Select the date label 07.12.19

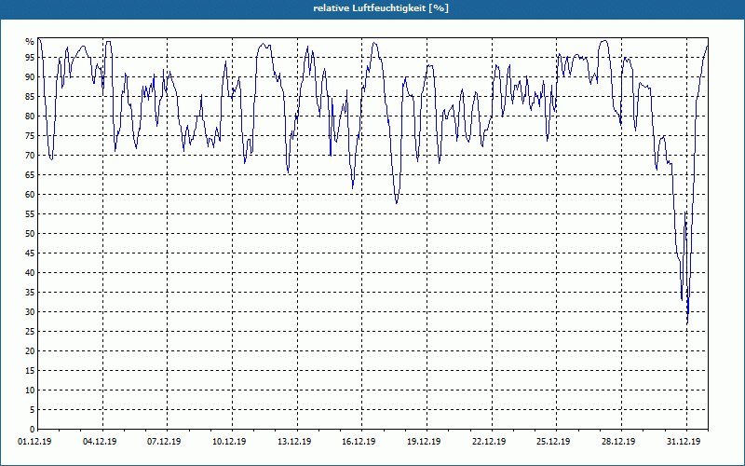point(164,442)
